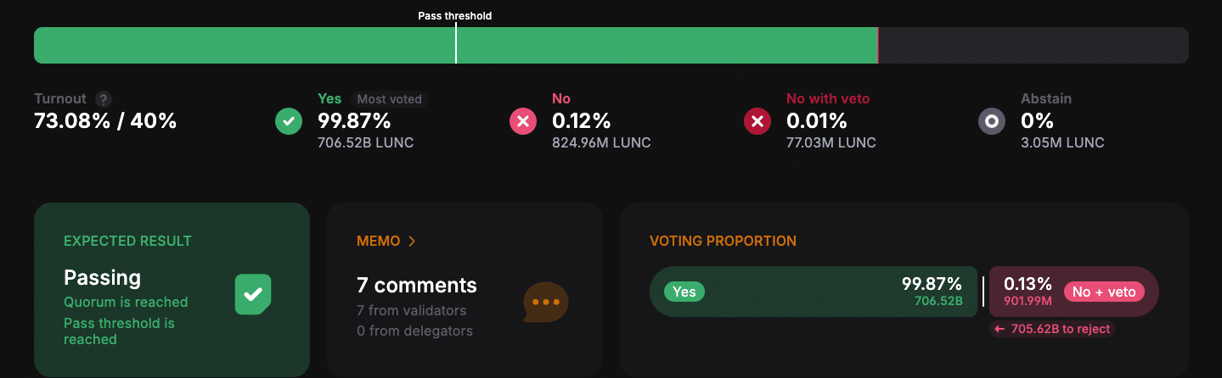
Task: Click the green Yes checkmark icon
Action: [x=289, y=121]
